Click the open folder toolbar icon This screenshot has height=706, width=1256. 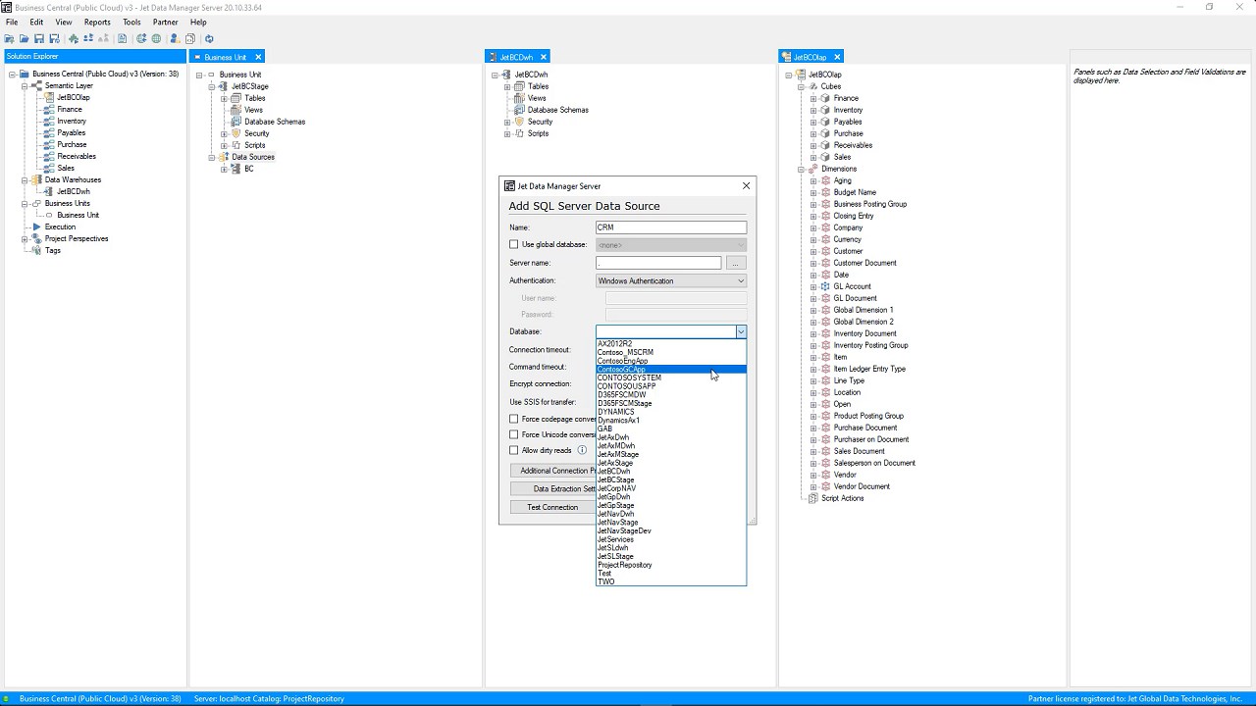[24, 39]
